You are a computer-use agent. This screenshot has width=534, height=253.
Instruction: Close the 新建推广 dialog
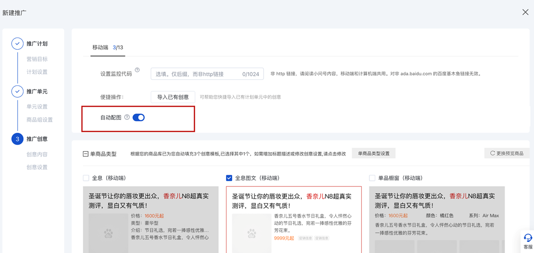(x=525, y=12)
